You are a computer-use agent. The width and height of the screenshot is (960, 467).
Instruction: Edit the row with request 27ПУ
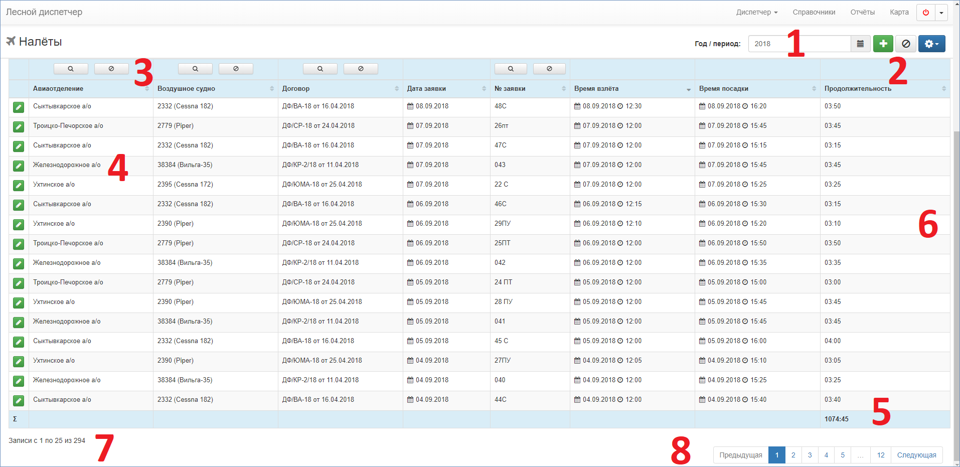coord(19,361)
